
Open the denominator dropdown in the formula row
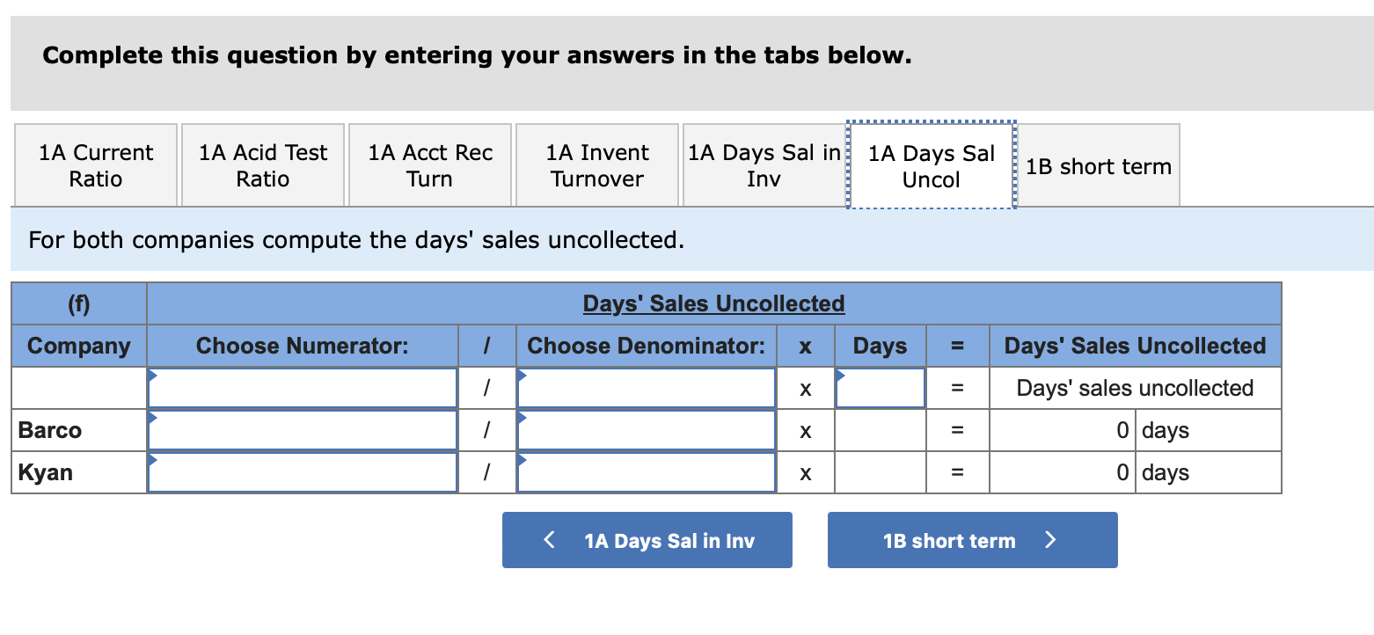tap(647, 387)
